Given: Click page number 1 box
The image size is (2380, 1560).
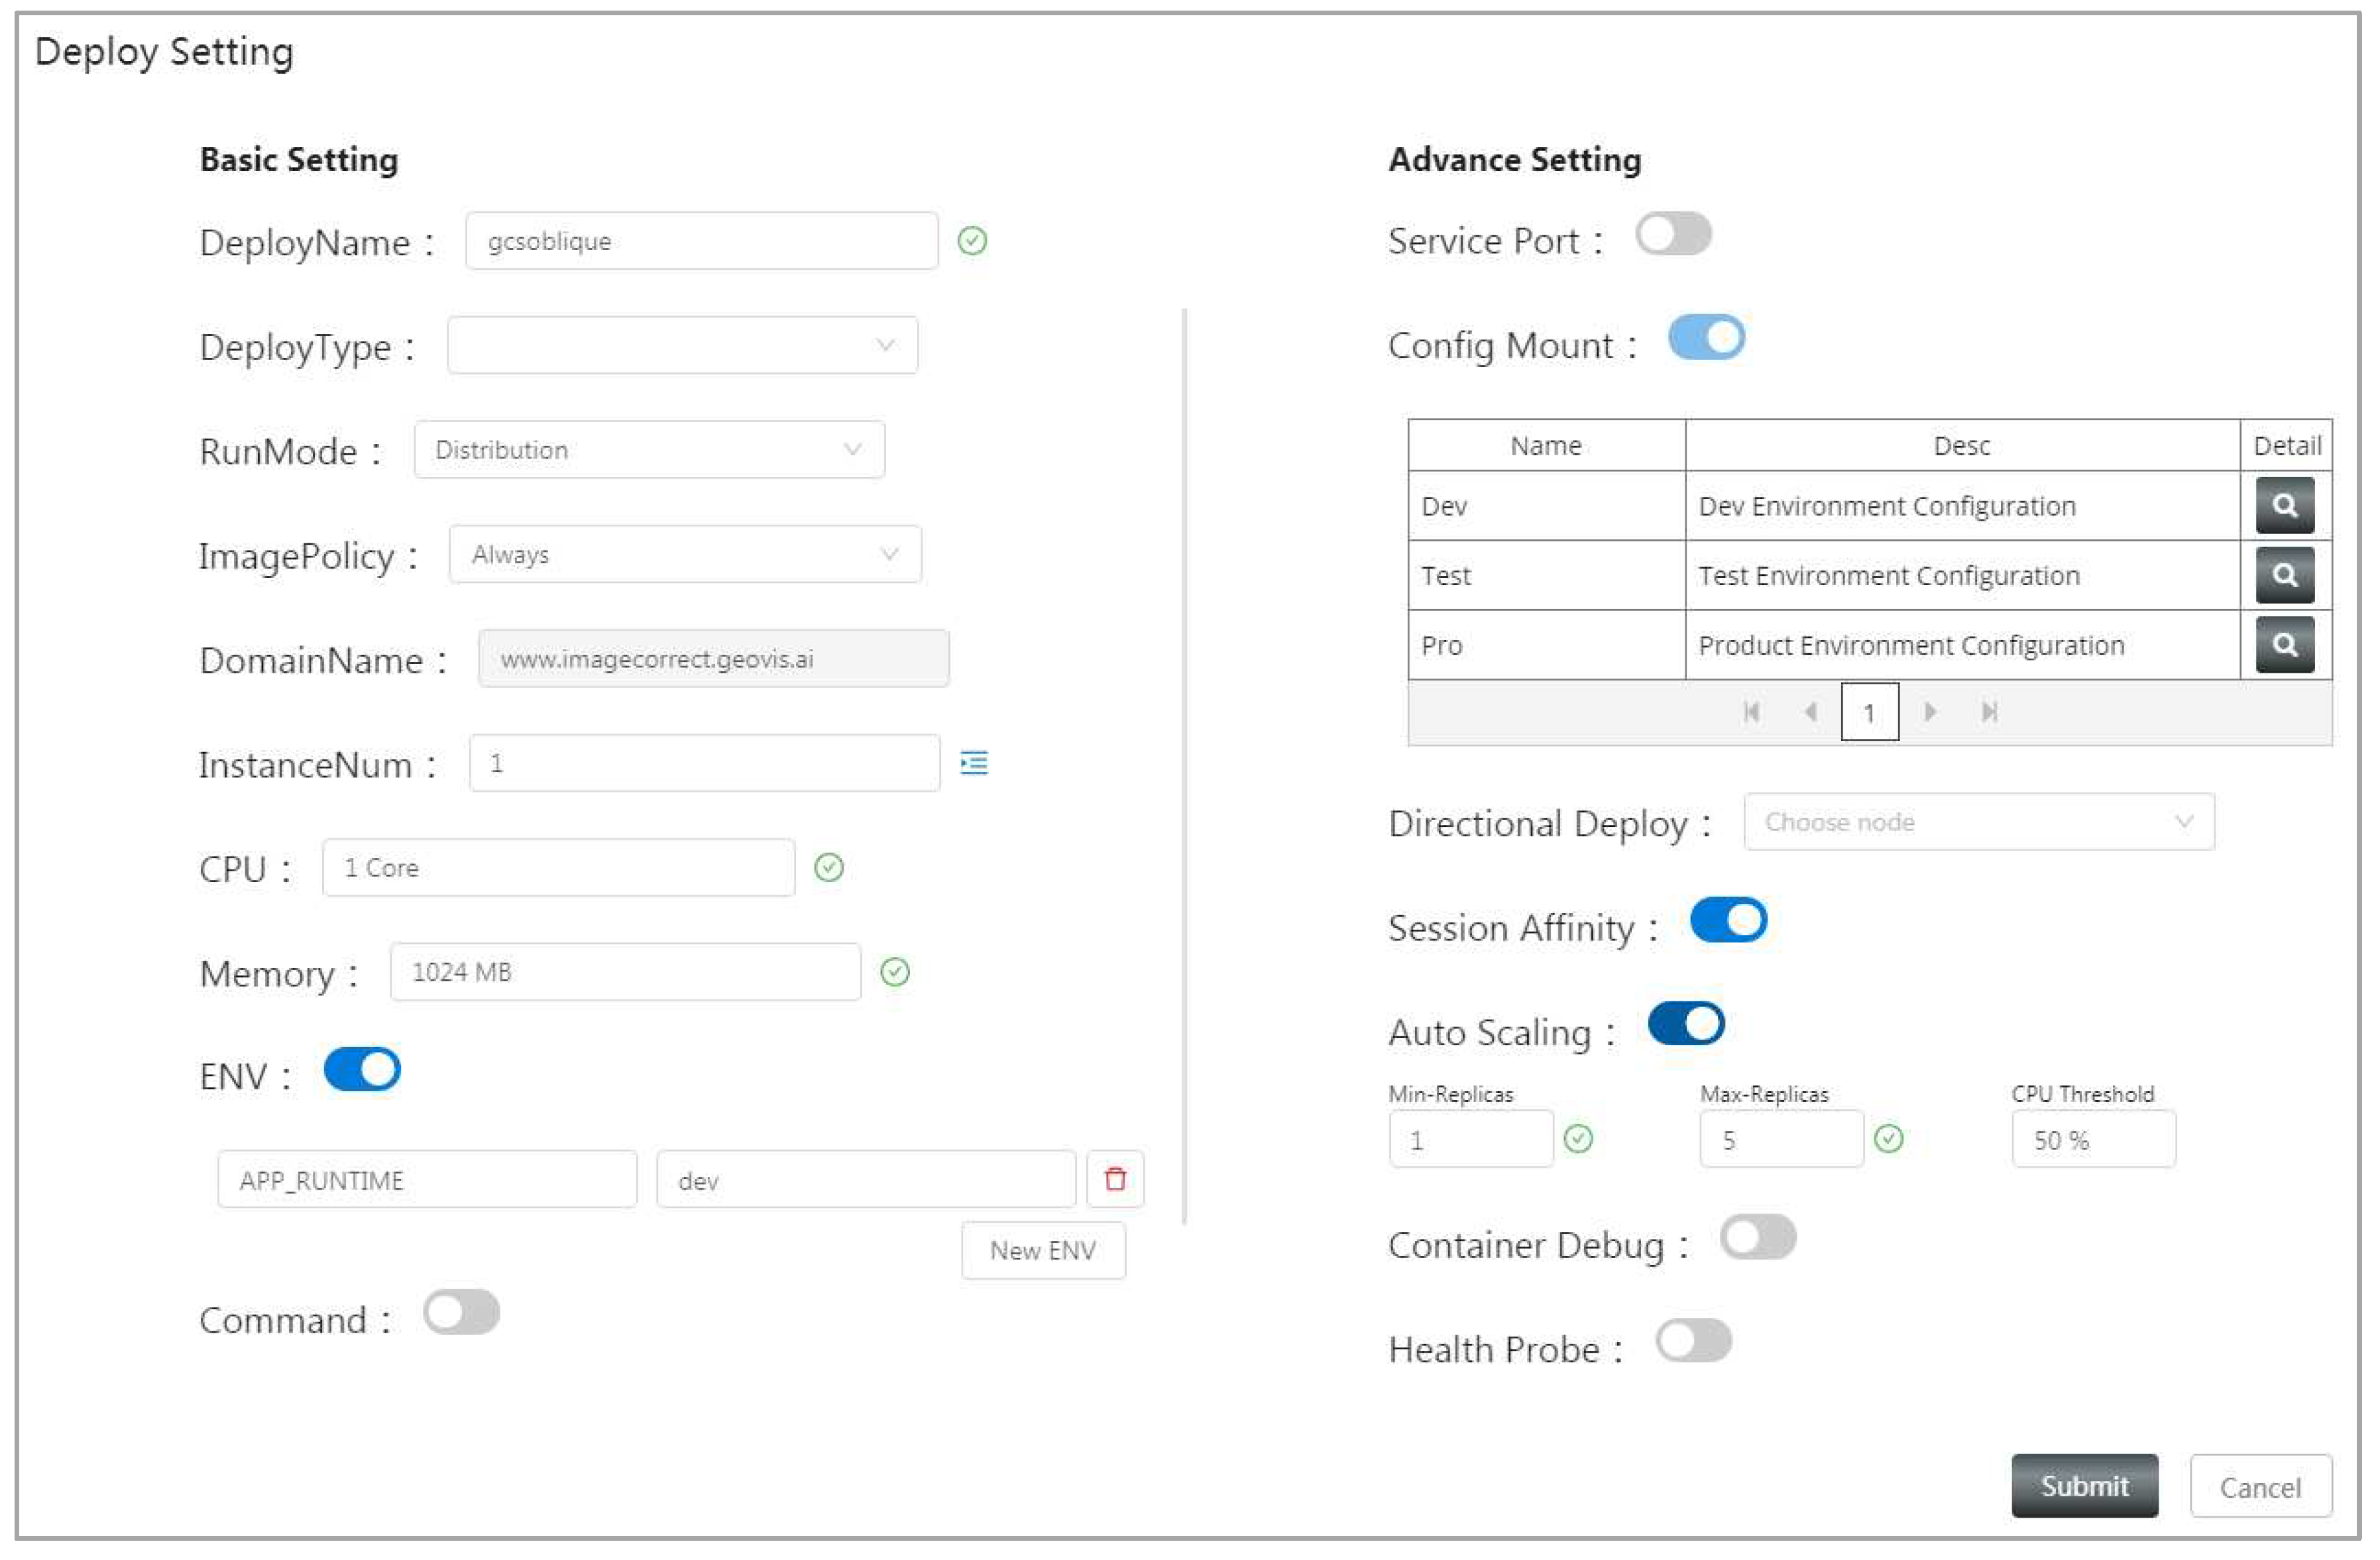Looking at the screenshot, I should pyautogui.click(x=1870, y=712).
